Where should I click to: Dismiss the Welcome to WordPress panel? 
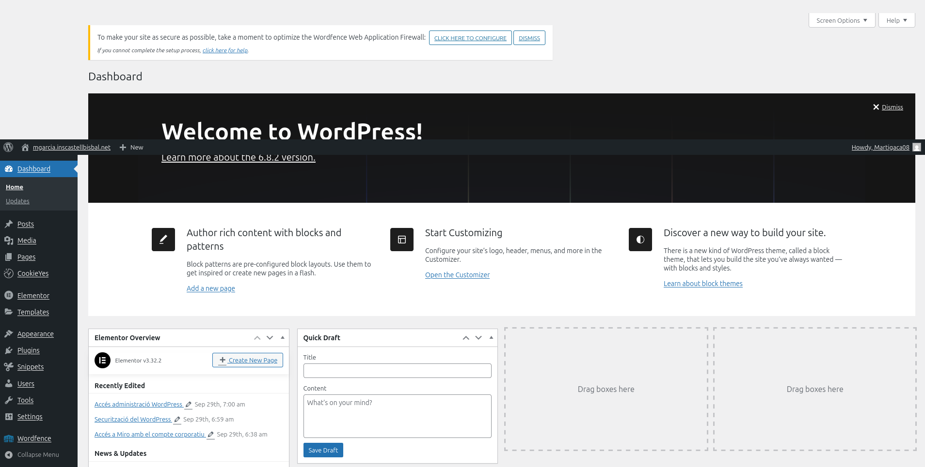click(888, 107)
